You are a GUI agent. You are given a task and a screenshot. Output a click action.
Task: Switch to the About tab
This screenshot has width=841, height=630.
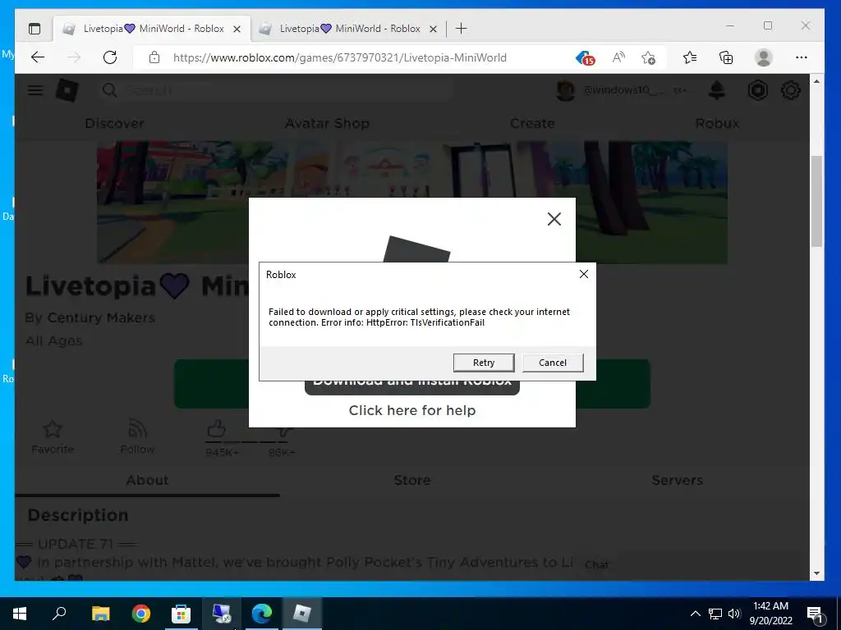147,481
